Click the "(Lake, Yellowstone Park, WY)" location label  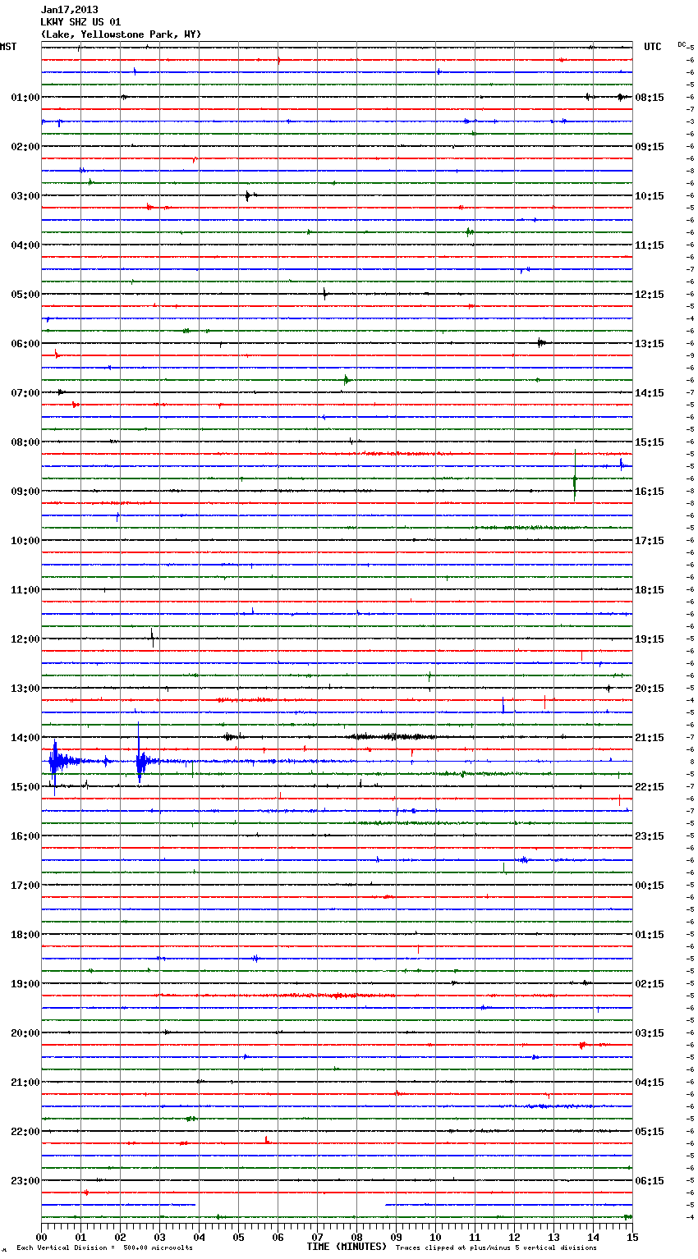[x=121, y=34]
